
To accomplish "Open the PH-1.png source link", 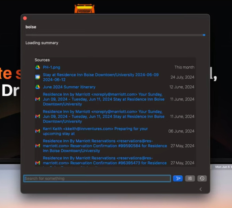I will pyautogui.click(x=52, y=67).
